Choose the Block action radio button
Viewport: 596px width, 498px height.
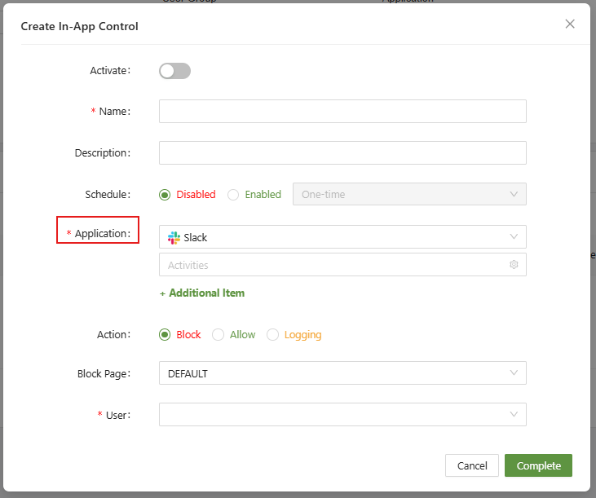tap(165, 335)
